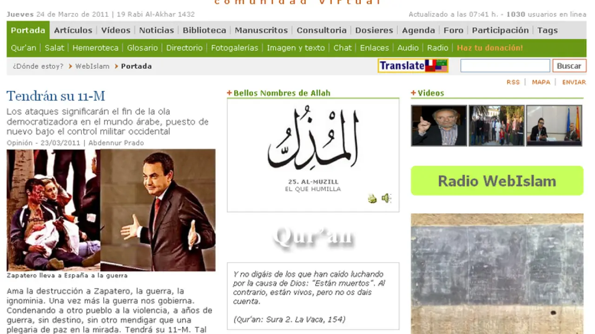Open the first video thumbnail
The image size is (595, 334).
pyautogui.click(x=439, y=125)
